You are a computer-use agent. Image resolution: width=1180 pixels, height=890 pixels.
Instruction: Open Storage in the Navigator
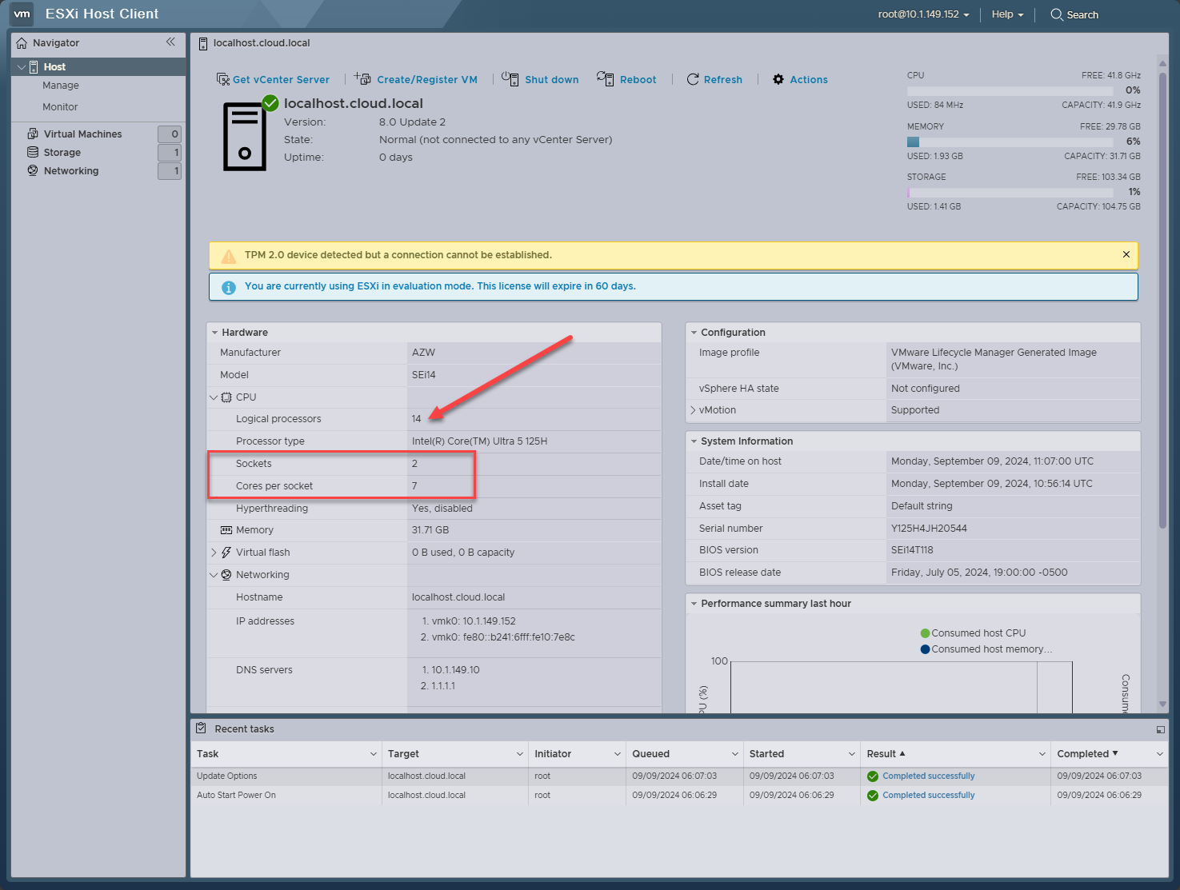(x=62, y=153)
